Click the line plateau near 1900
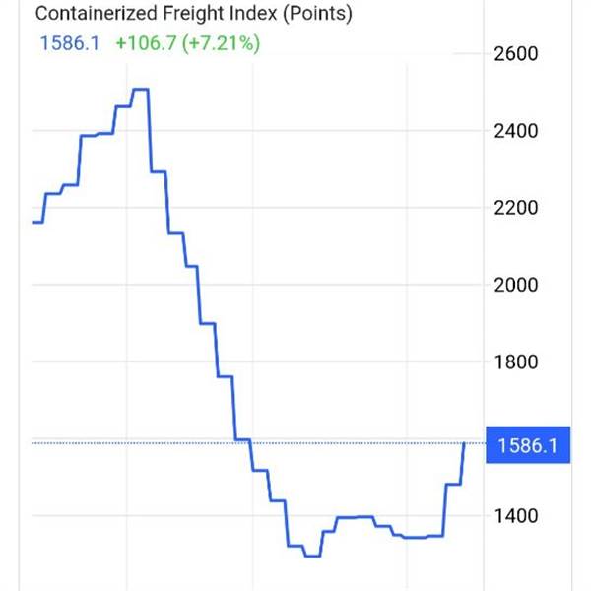 point(207,323)
